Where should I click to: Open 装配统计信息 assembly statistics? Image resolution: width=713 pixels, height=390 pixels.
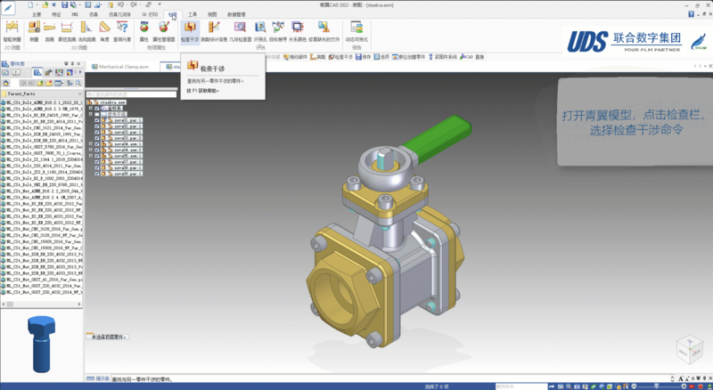coord(214,31)
